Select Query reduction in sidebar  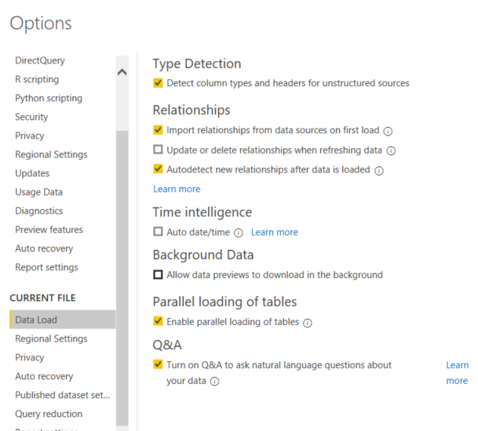[x=49, y=414]
